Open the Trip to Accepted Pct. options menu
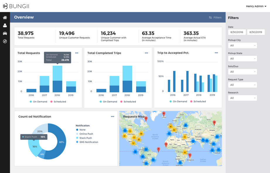 (216, 53)
